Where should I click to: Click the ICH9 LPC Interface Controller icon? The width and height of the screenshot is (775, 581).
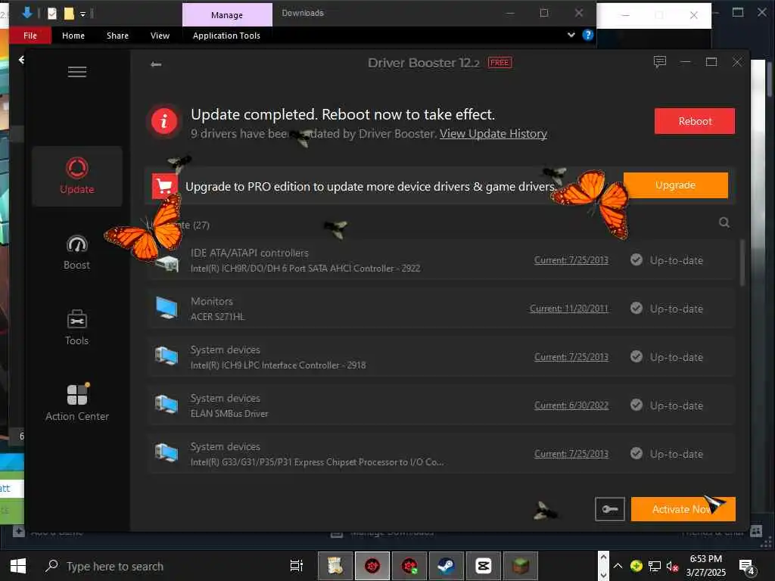(167, 357)
